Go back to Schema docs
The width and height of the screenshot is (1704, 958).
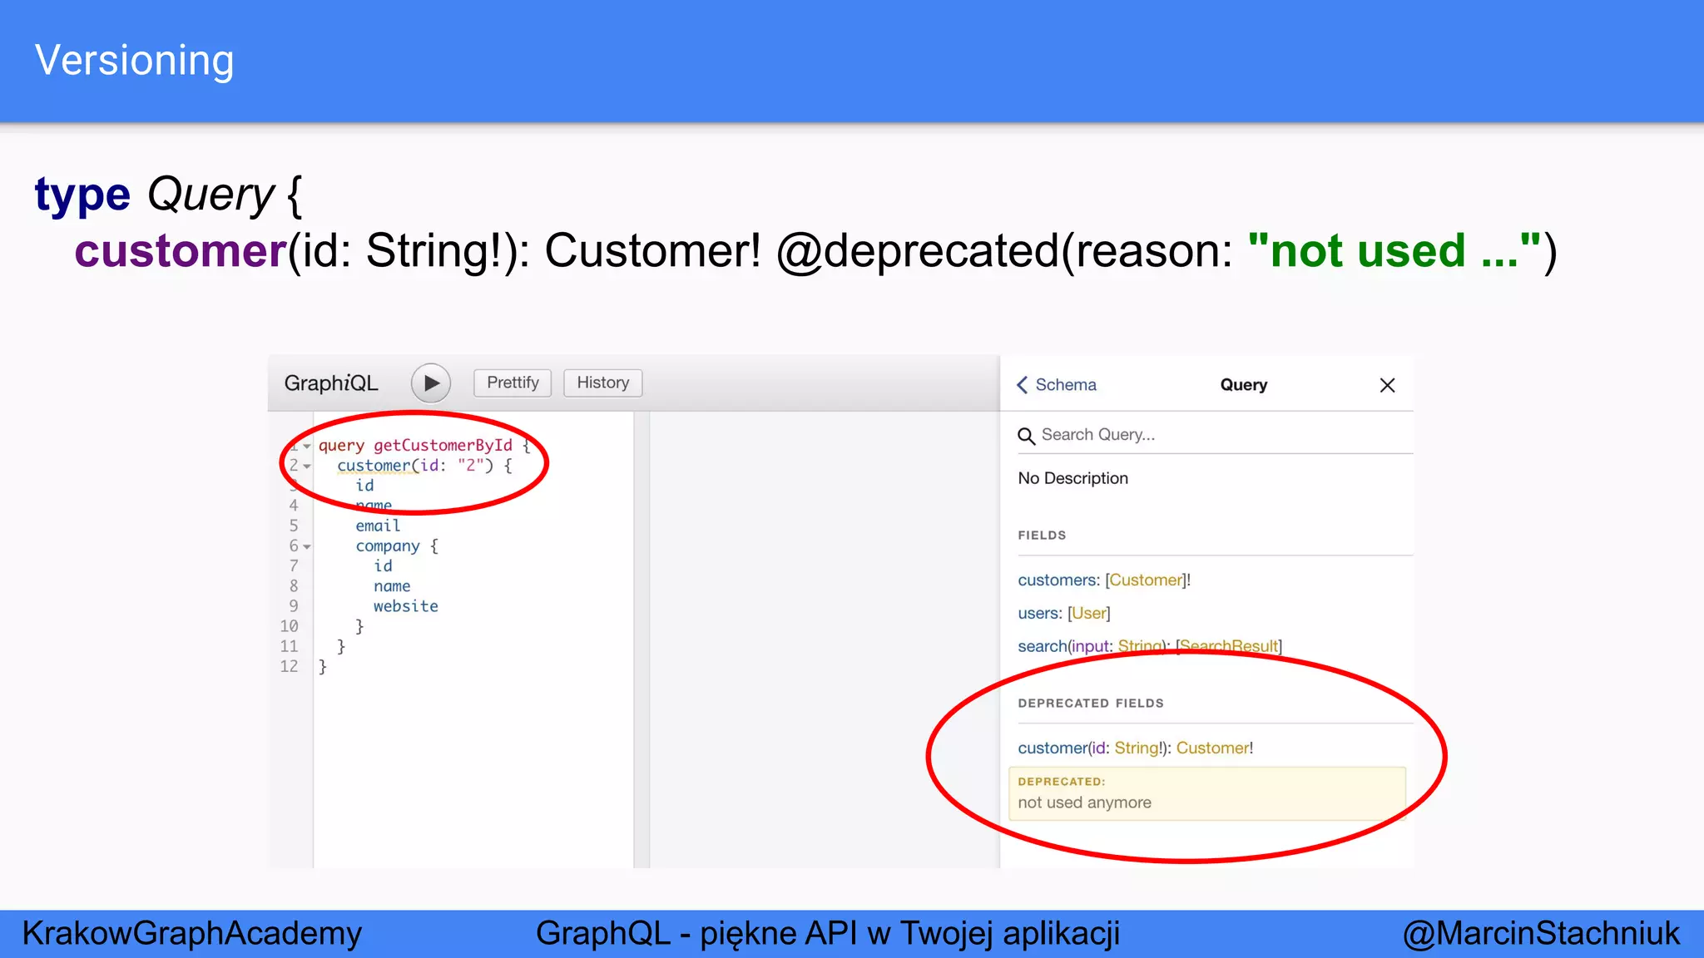[1057, 385]
